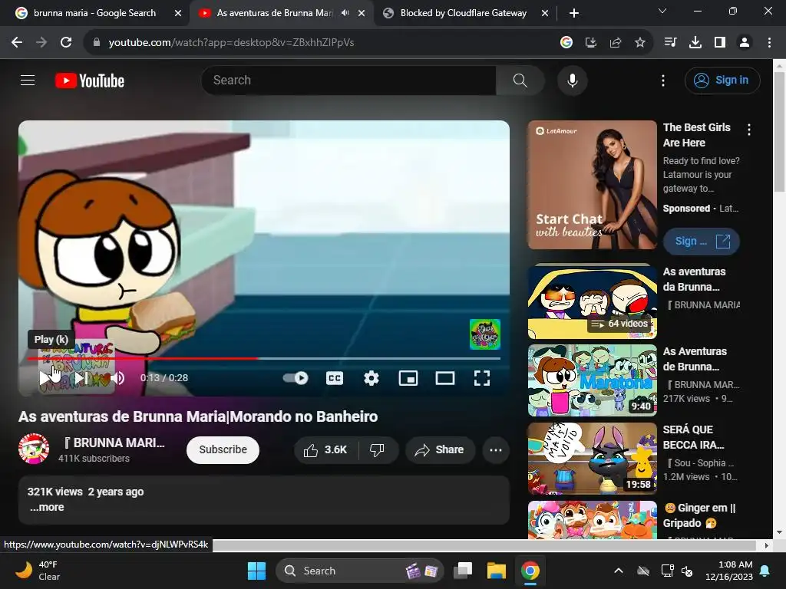Open the tab search chevron
The width and height of the screenshot is (786, 589).
(662, 11)
